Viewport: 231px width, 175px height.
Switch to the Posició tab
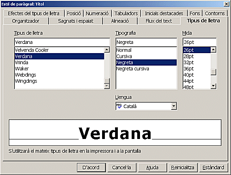pyautogui.click(x=73, y=13)
